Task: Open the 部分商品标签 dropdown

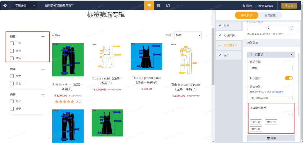Action: click(271, 98)
